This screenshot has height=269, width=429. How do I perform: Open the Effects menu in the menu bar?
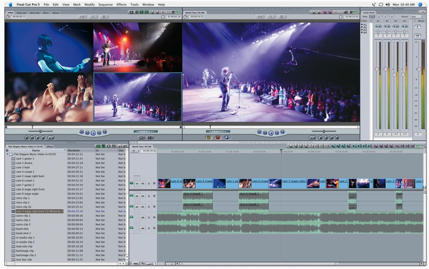pyautogui.click(x=121, y=4)
